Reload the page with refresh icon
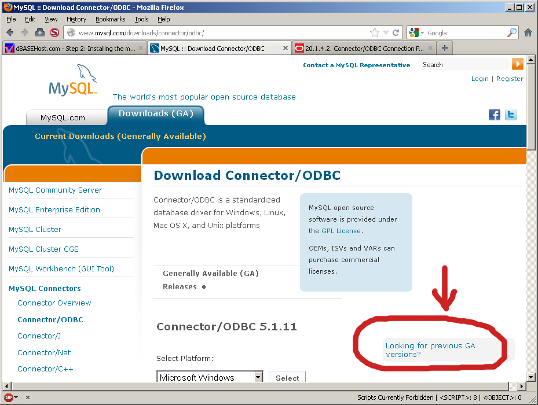The image size is (538, 405). click(x=396, y=32)
